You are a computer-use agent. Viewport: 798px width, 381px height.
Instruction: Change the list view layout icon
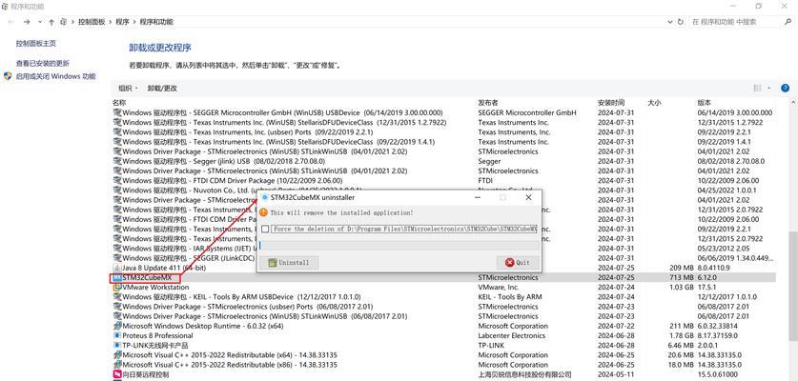pyautogui.click(x=758, y=88)
